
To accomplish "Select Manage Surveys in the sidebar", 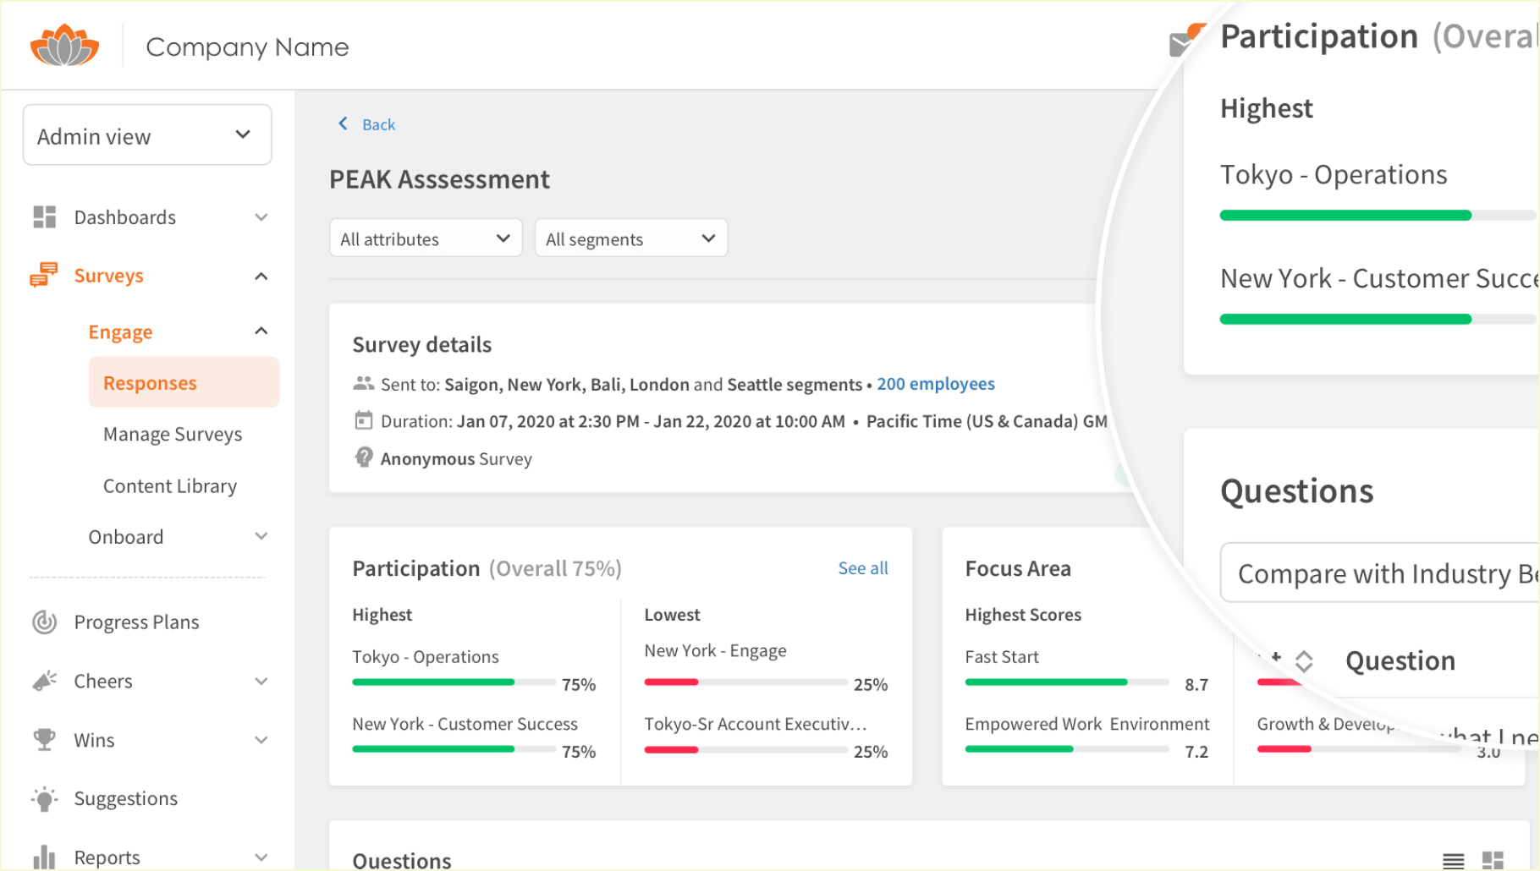I will 173,434.
